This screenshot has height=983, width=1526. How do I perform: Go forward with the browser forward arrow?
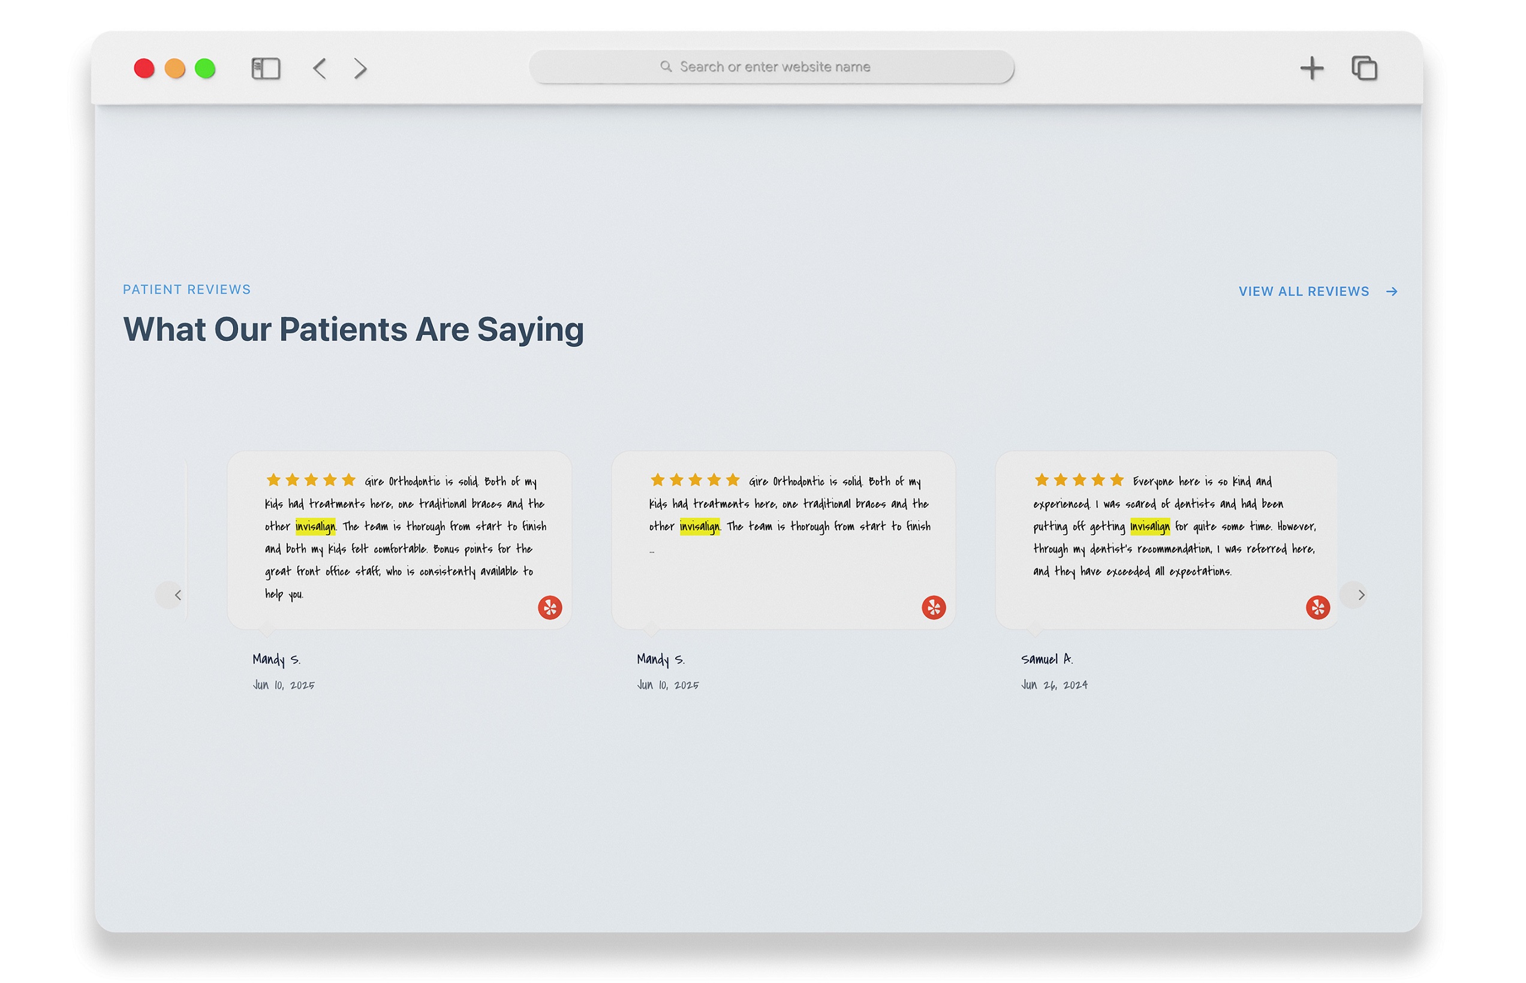pos(361,68)
